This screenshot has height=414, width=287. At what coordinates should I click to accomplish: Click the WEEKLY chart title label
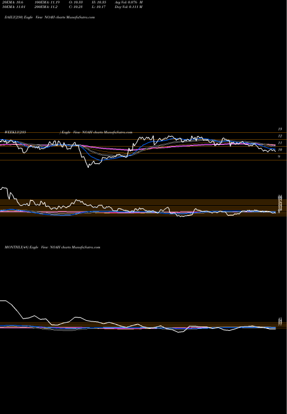point(68,132)
